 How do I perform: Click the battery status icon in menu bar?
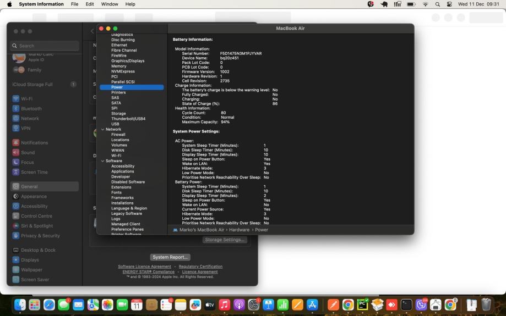[x=411, y=4]
